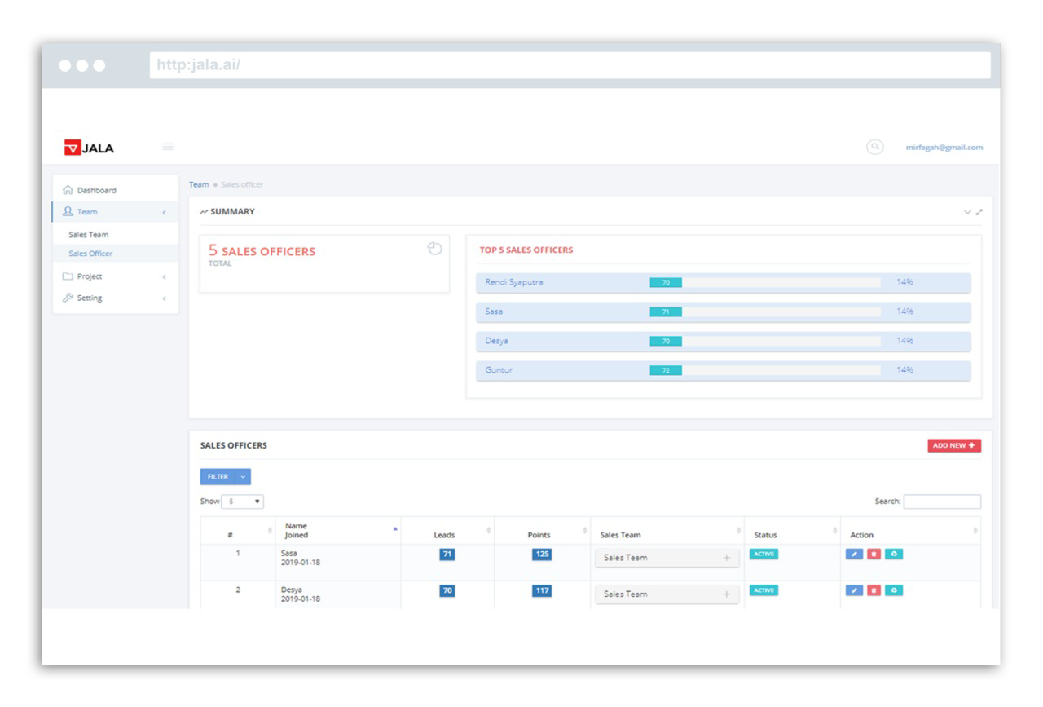Viewport: 1043px width, 707px height.
Task: Open search using the magnifier icon
Action: click(x=874, y=147)
